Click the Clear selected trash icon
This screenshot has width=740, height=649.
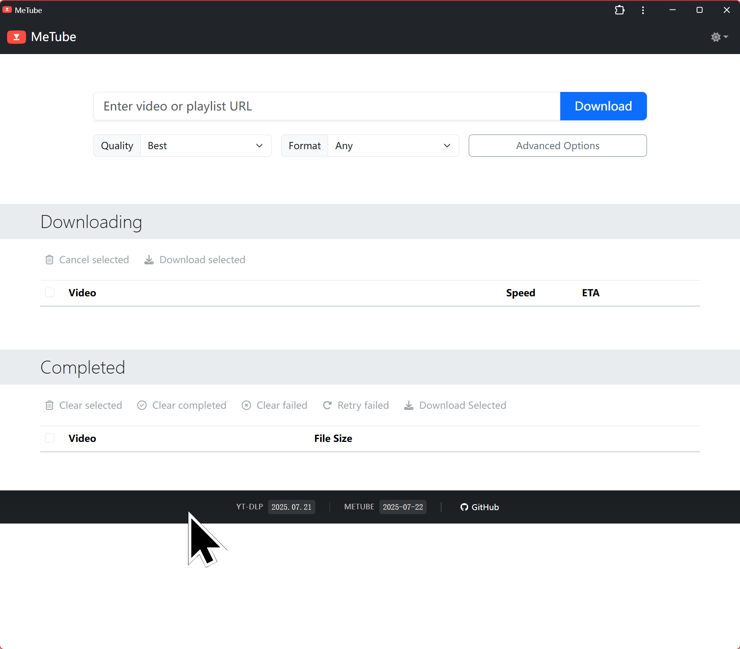49,405
